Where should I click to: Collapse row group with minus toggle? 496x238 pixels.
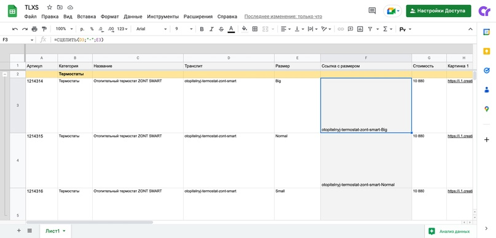click(5, 74)
